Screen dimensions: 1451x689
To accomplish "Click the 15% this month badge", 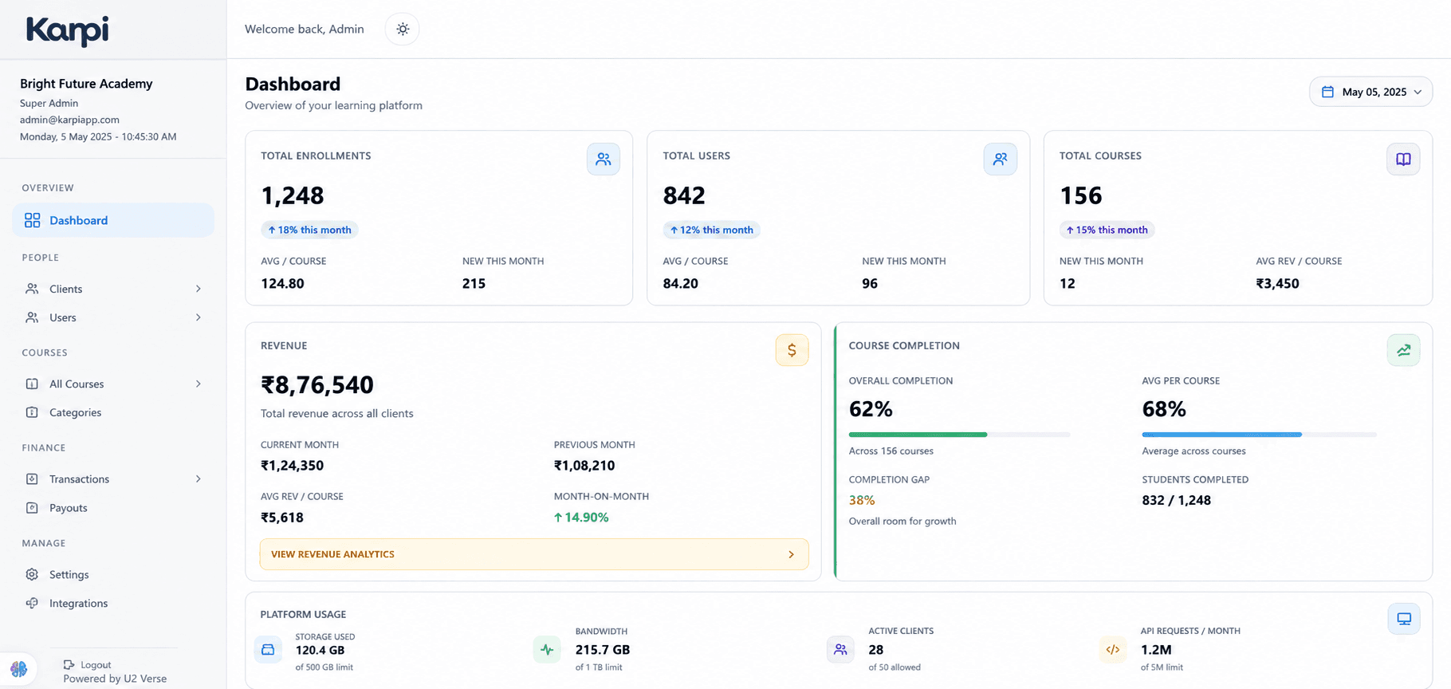I will [x=1107, y=230].
